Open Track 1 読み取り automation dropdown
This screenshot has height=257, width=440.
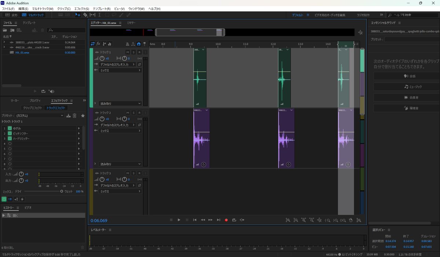pyautogui.click(x=120, y=103)
